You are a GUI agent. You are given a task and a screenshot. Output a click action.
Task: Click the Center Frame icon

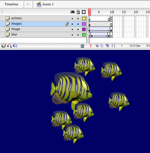91,46
